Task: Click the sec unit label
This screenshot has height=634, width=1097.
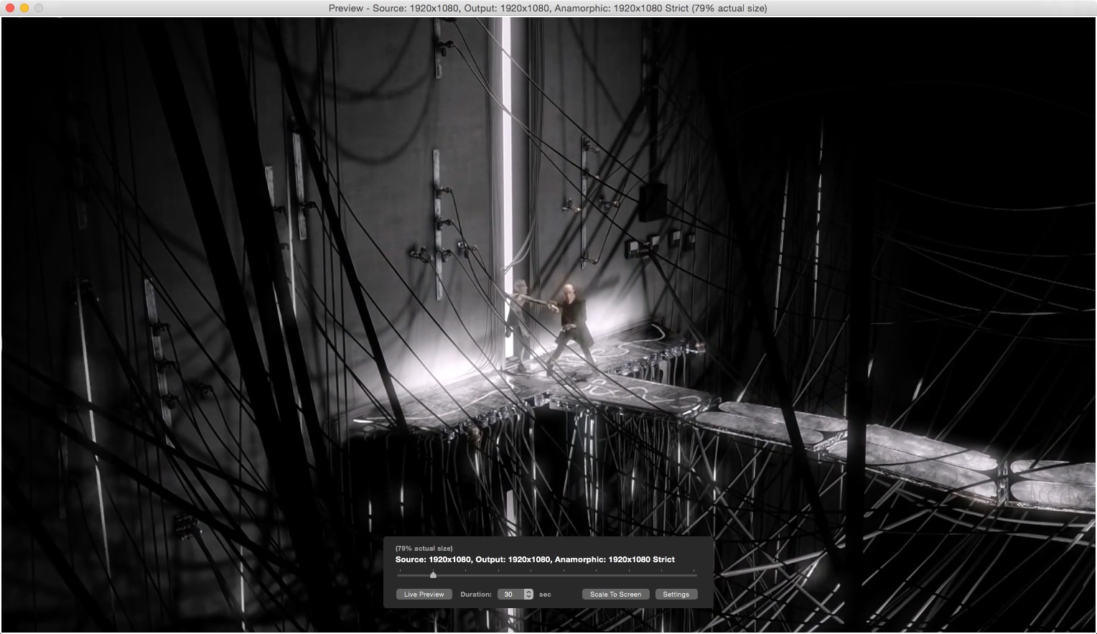Action: [545, 595]
